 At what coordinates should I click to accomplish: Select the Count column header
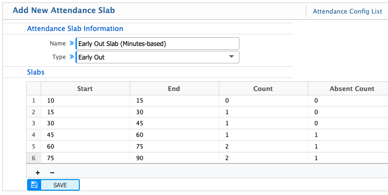(x=263, y=89)
